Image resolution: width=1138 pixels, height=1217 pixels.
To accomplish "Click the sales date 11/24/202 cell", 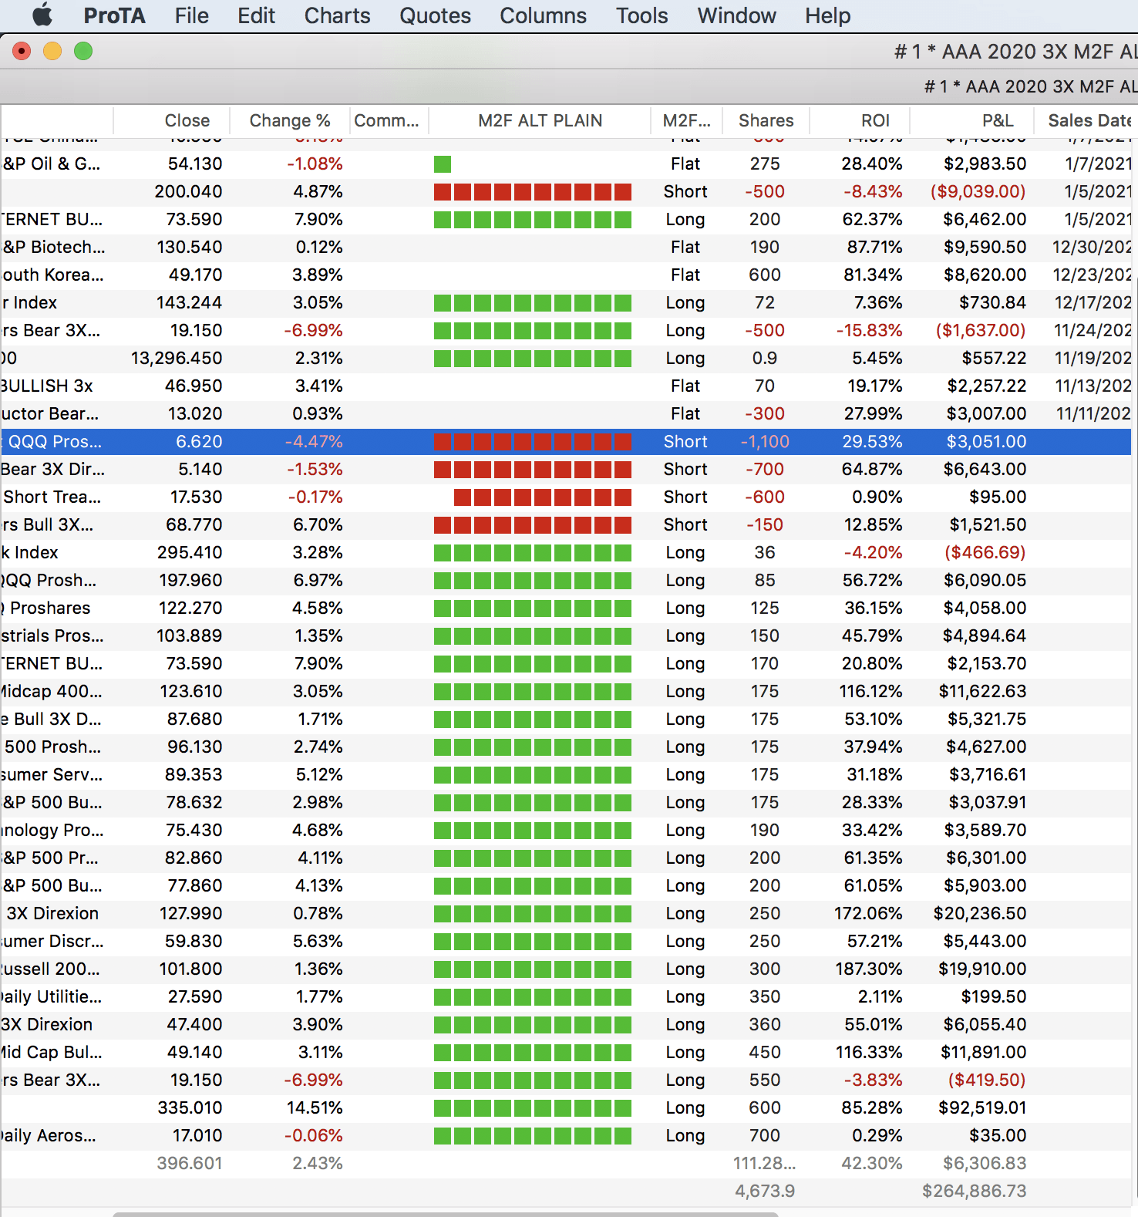I will [1093, 331].
